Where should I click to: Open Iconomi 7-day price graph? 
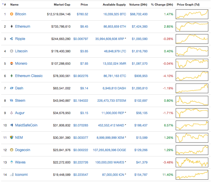192,175
